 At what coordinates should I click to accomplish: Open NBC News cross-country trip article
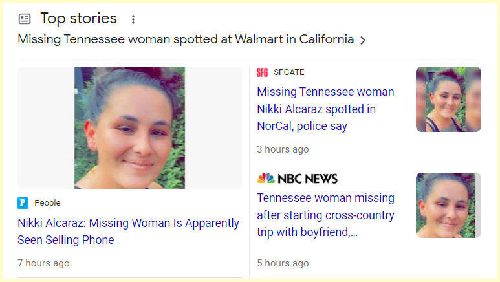[x=325, y=215]
